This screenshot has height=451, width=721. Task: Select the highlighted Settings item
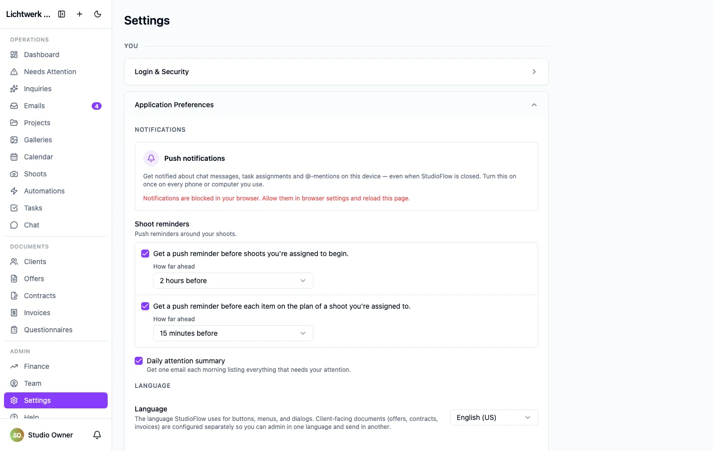coord(56,400)
